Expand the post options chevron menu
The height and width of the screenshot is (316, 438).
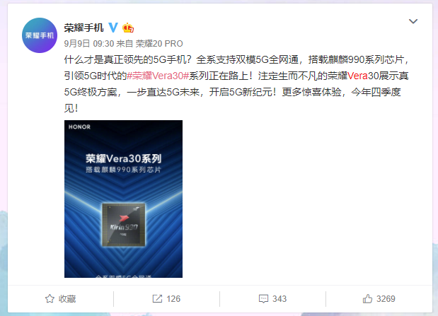[413, 21]
